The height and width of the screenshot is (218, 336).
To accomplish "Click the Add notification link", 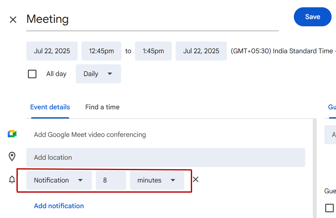I will (59, 206).
